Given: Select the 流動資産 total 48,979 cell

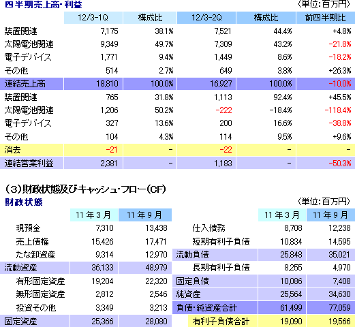Looking at the screenshot, I should tap(145, 268).
